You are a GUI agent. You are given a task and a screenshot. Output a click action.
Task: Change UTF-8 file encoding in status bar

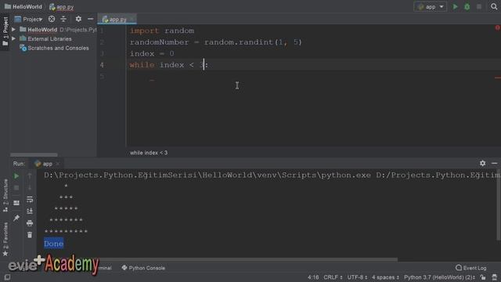357,277
